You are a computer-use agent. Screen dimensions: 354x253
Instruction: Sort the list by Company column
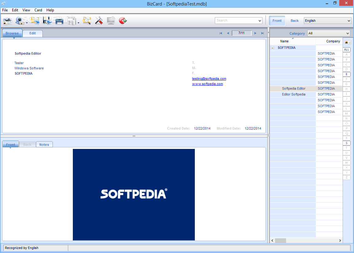click(x=329, y=41)
